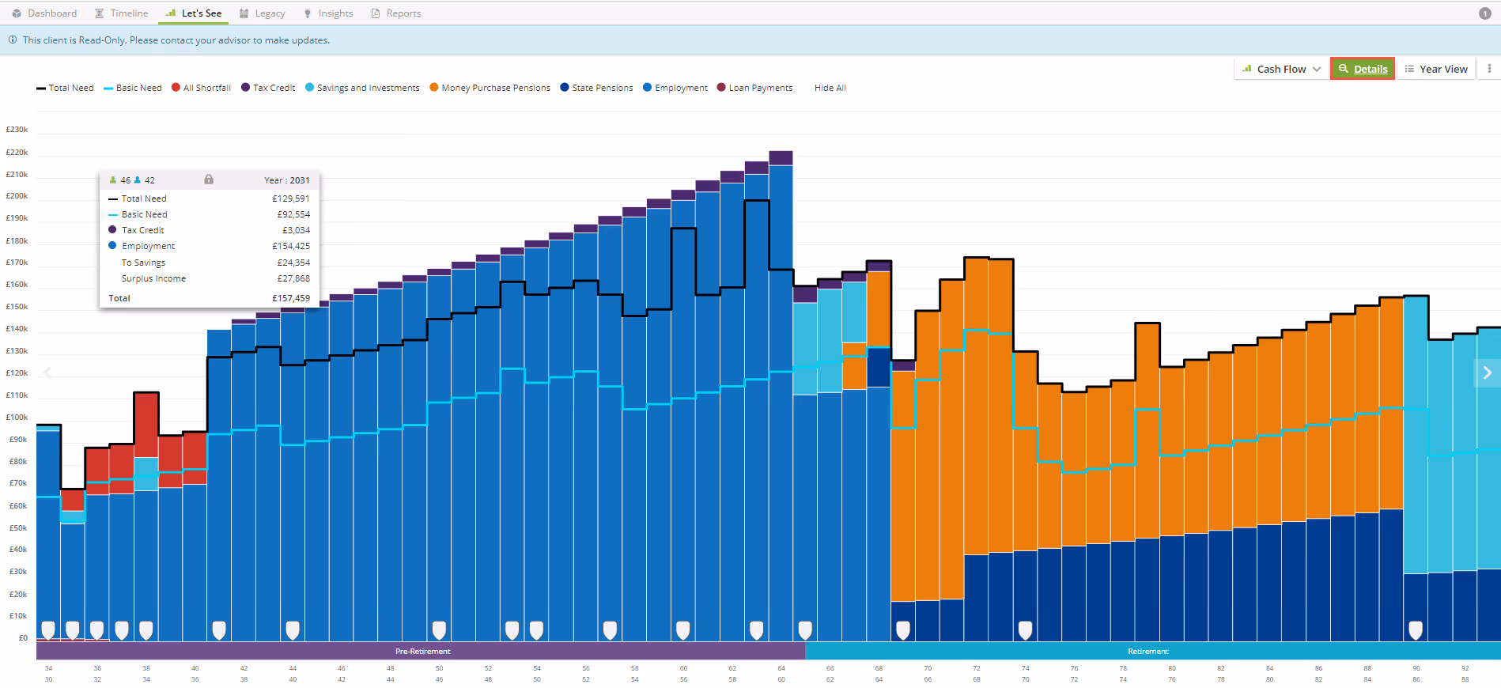Click the event marker at age 60
The width and height of the screenshot is (1501, 688).
click(683, 629)
